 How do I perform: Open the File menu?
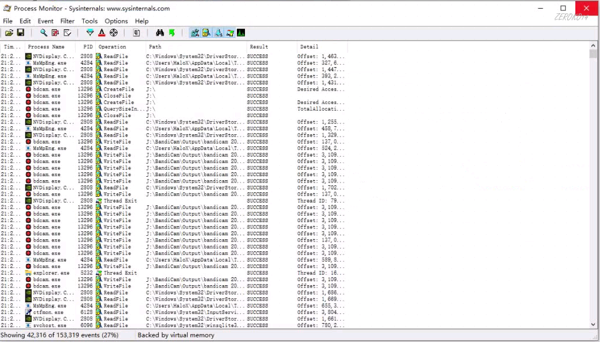point(7,21)
